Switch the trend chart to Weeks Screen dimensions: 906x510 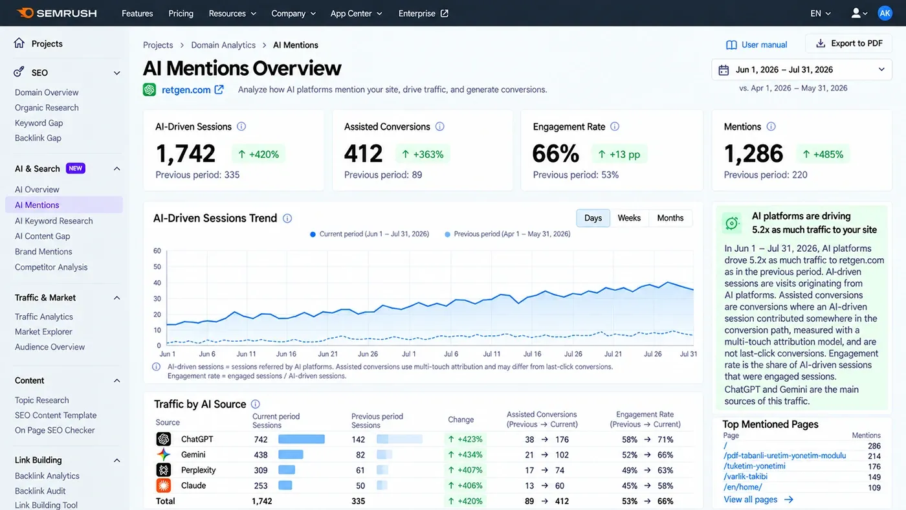(629, 218)
